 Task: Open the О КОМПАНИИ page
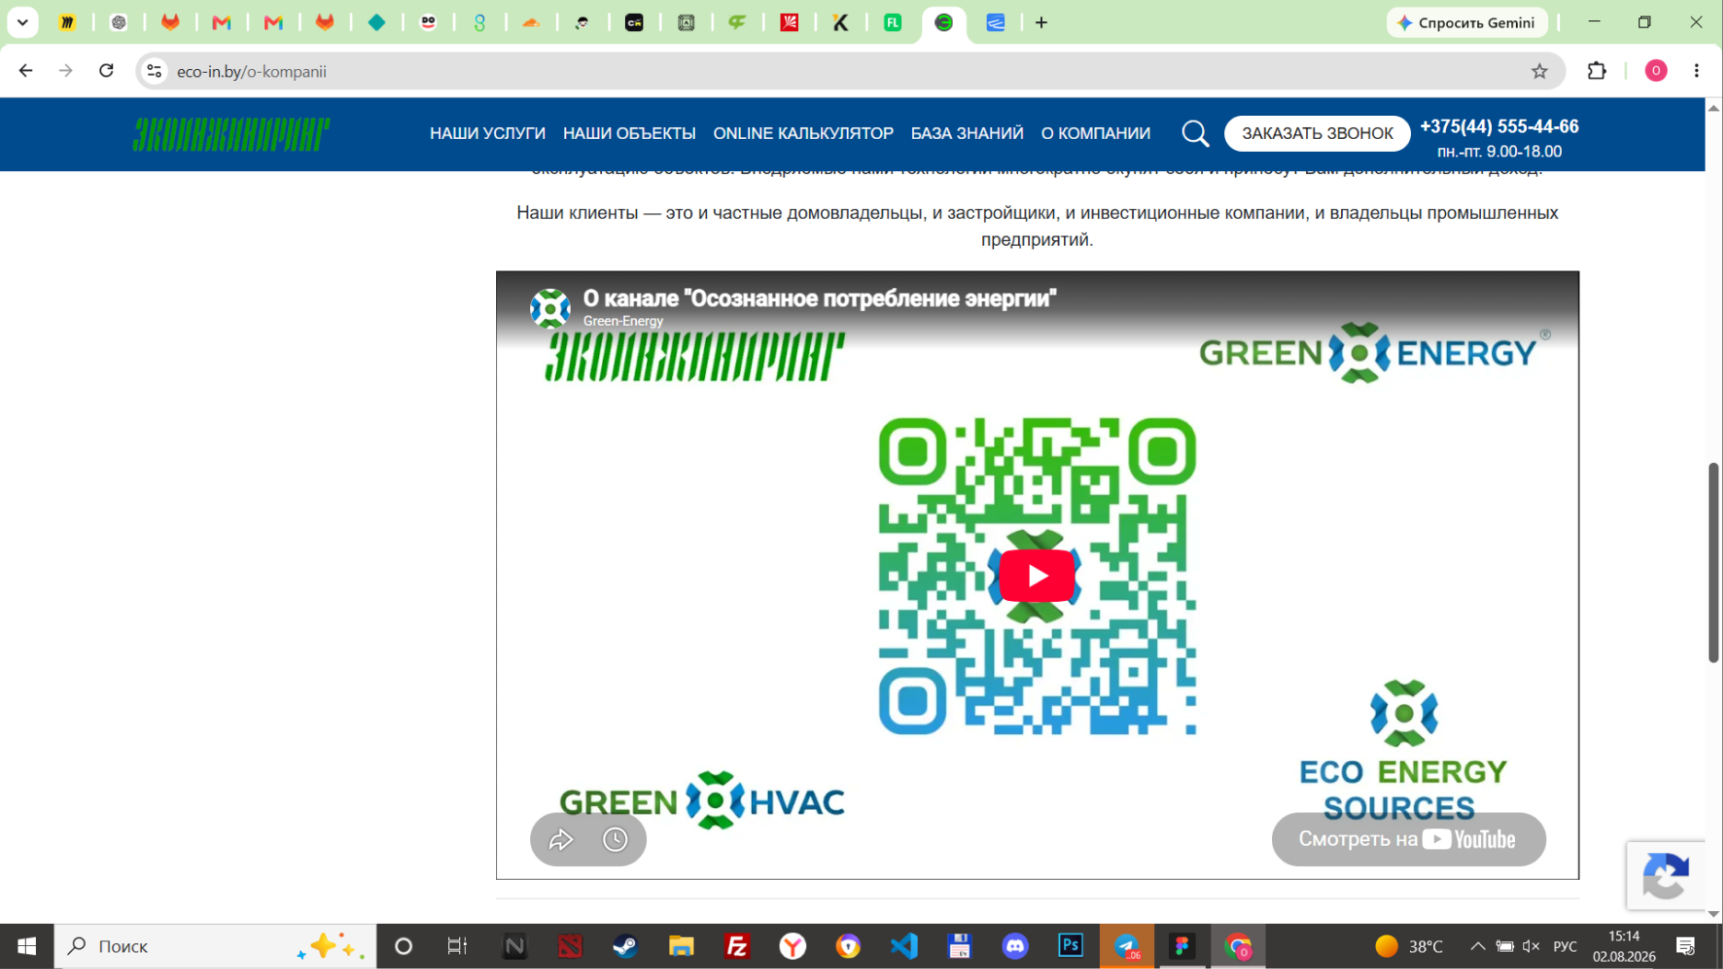pos(1095,133)
